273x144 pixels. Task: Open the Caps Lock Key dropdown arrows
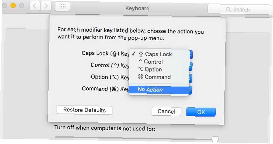(x=191, y=55)
